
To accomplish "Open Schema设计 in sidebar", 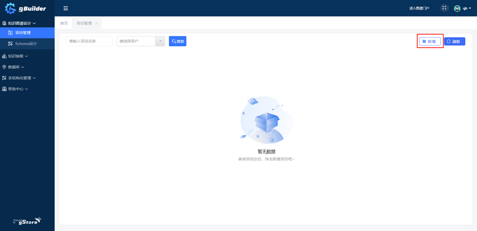I will (28, 44).
